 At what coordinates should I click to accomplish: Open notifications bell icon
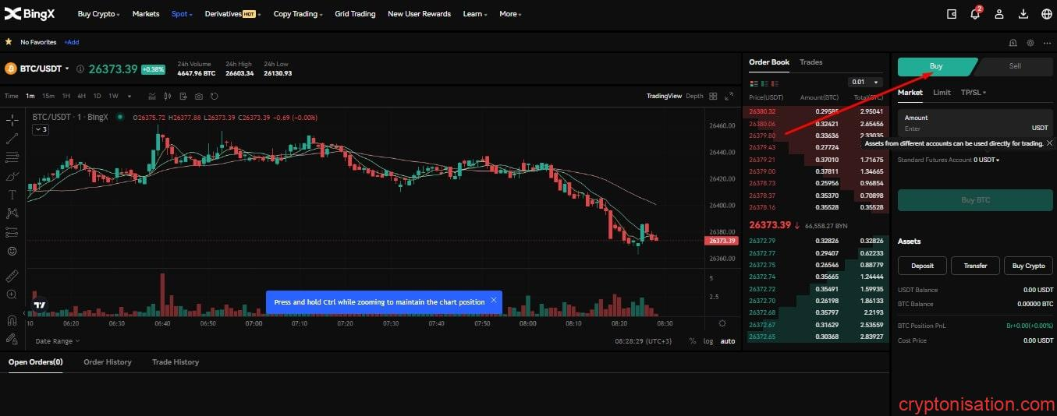(975, 14)
